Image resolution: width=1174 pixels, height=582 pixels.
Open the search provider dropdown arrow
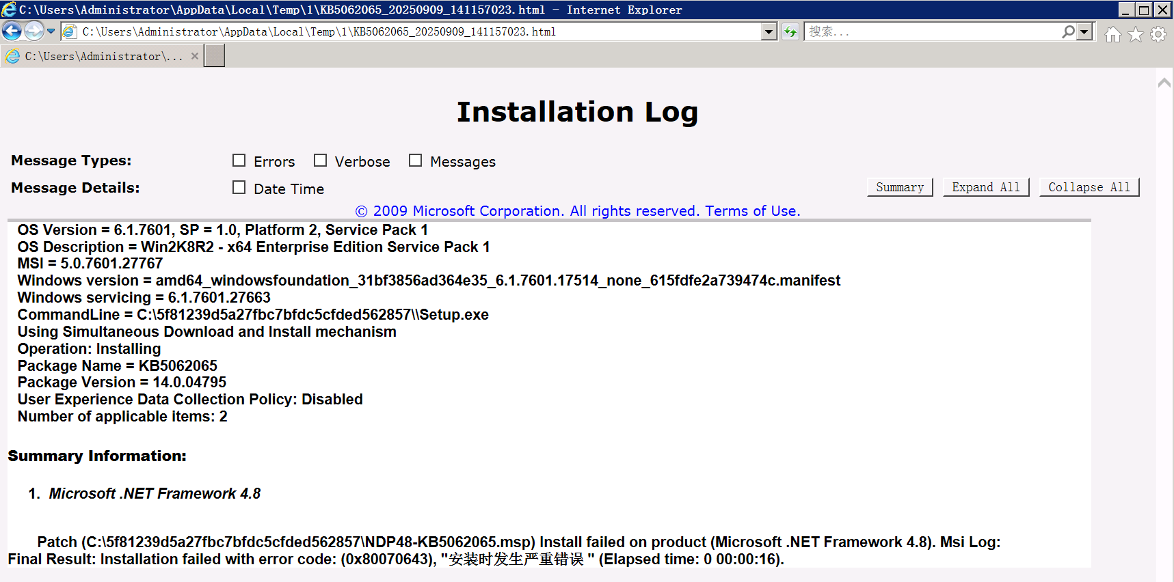click(1084, 31)
